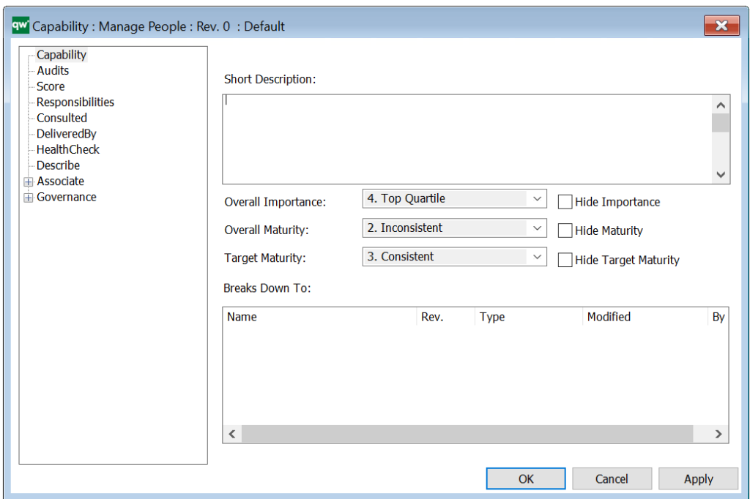The image size is (750, 499).
Task: Click the Short Description scroll up arrow
Action: coord(721,105)
